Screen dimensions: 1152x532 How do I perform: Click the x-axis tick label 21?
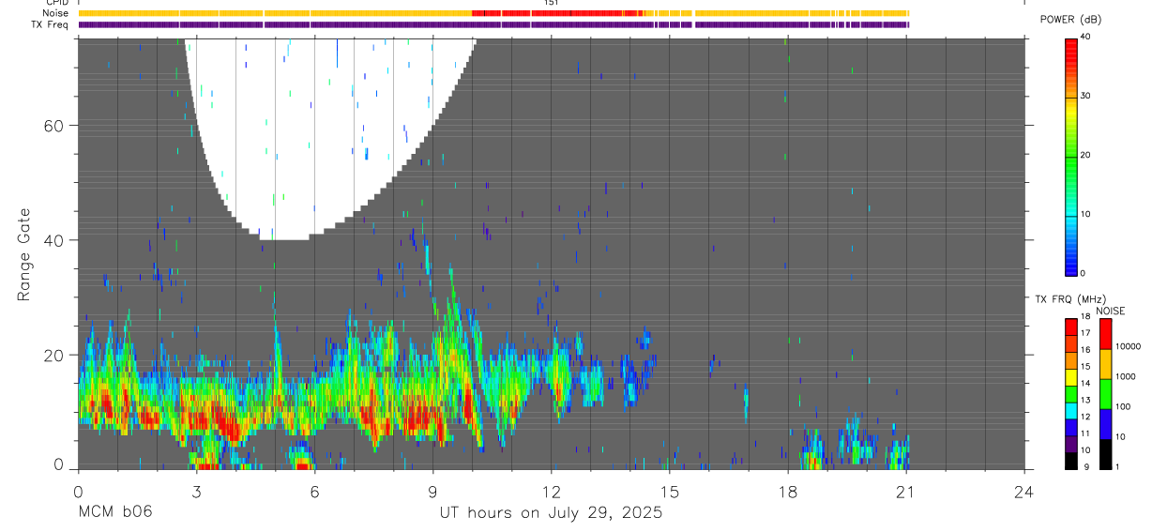pyautogui.click(x=906, y=491)
